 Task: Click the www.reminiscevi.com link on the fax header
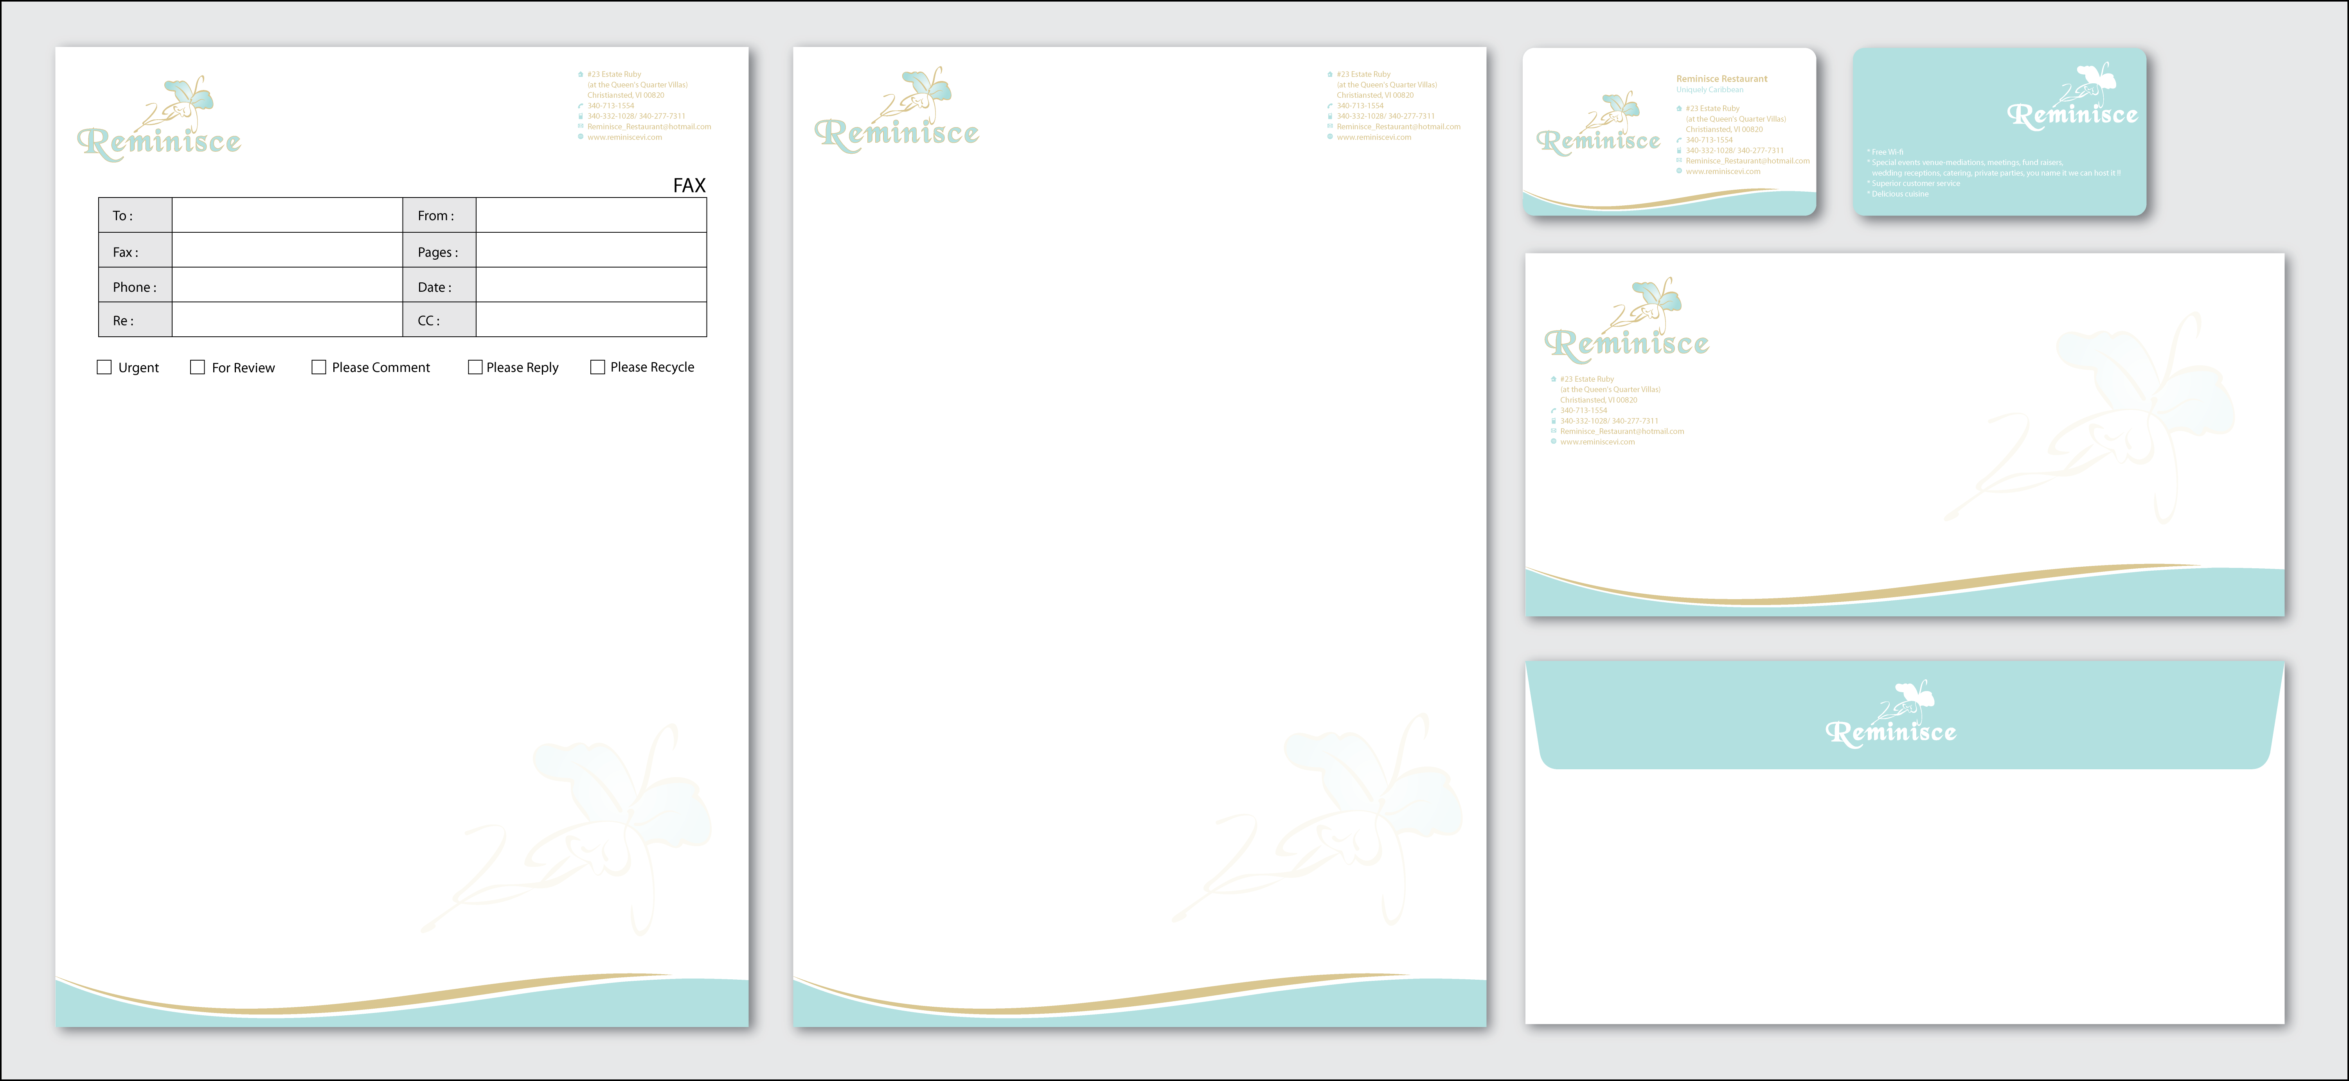pos(625,138)
